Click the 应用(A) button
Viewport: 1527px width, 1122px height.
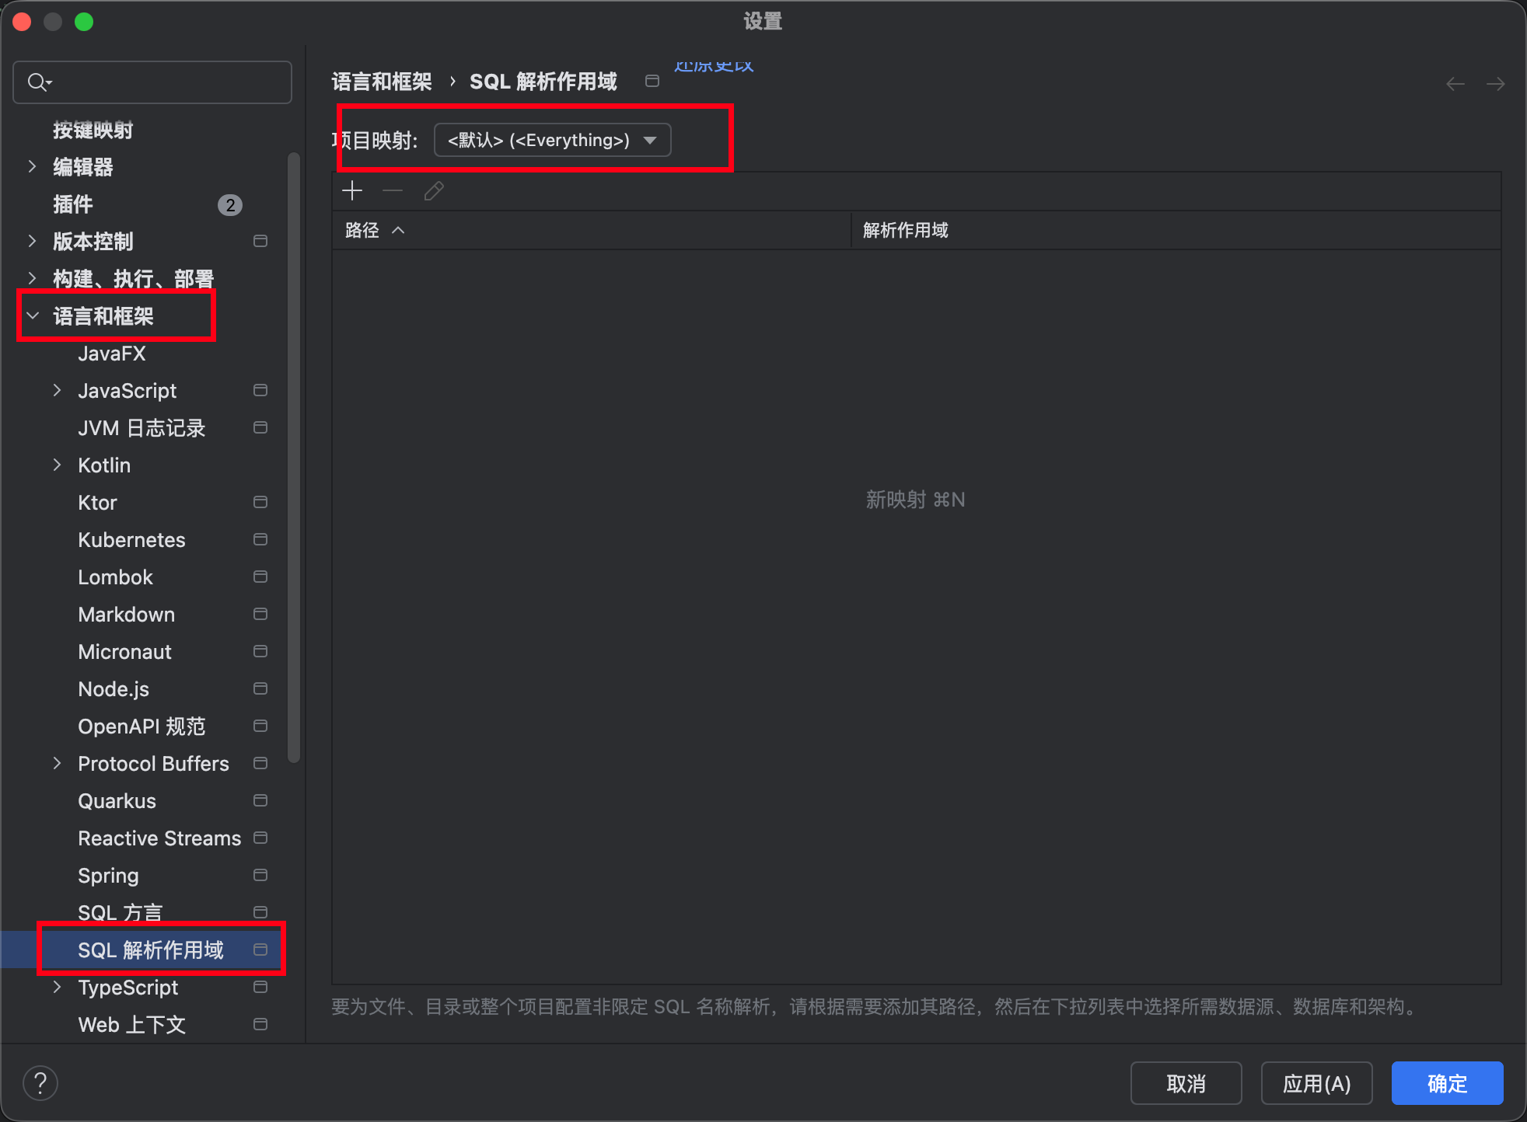coord(1316,1083)
